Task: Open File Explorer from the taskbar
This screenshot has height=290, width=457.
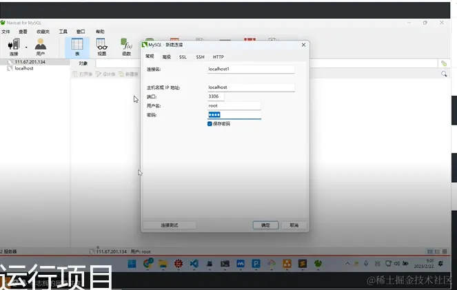Action: pyautogui.click(x=163, y=264)
